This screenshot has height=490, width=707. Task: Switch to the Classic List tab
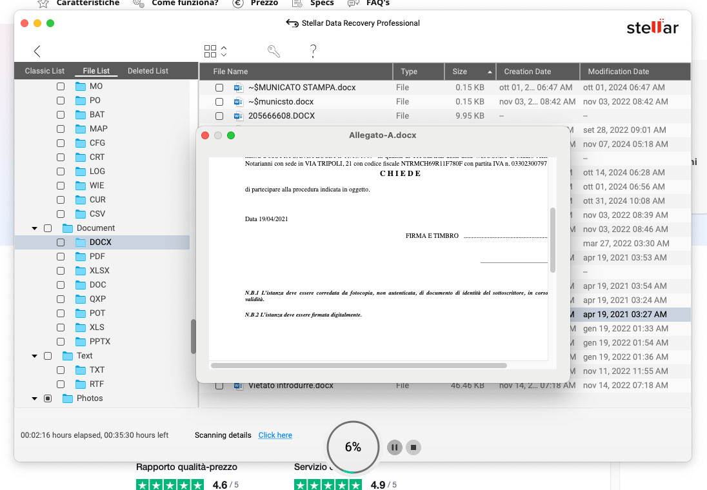(45, 71)
